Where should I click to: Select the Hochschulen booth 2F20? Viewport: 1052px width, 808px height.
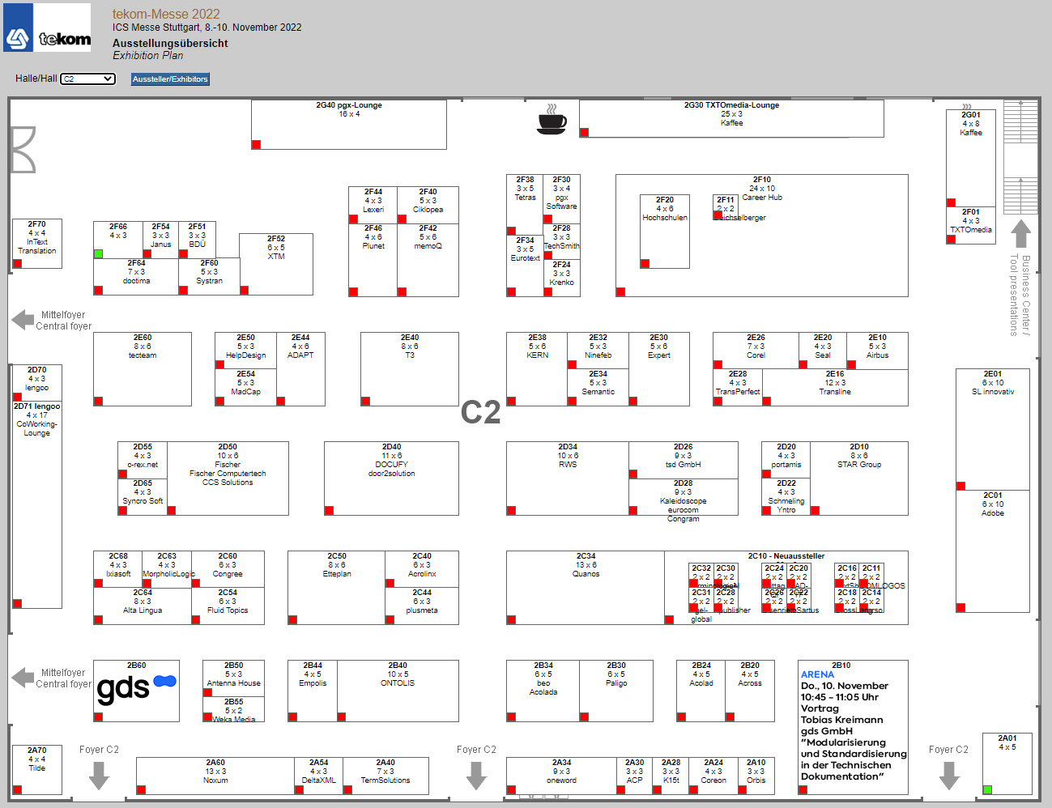point(665,232)
